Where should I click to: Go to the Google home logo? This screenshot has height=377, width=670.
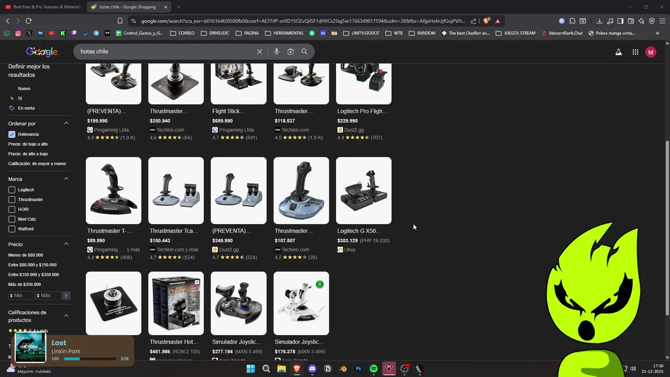(x=42, y=52)
